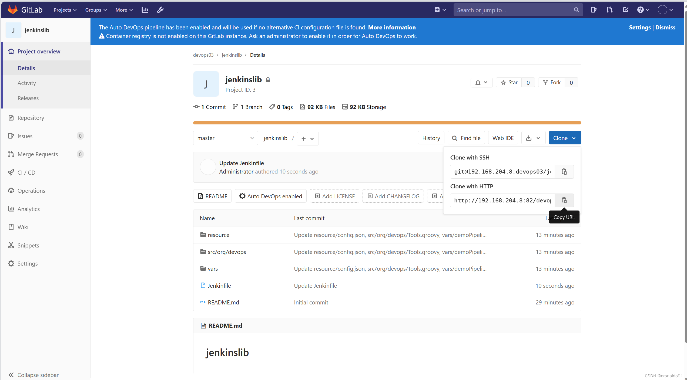Click the Update Jenkinfile commit title
Screen dimensions: 687x380
[242, 163]
